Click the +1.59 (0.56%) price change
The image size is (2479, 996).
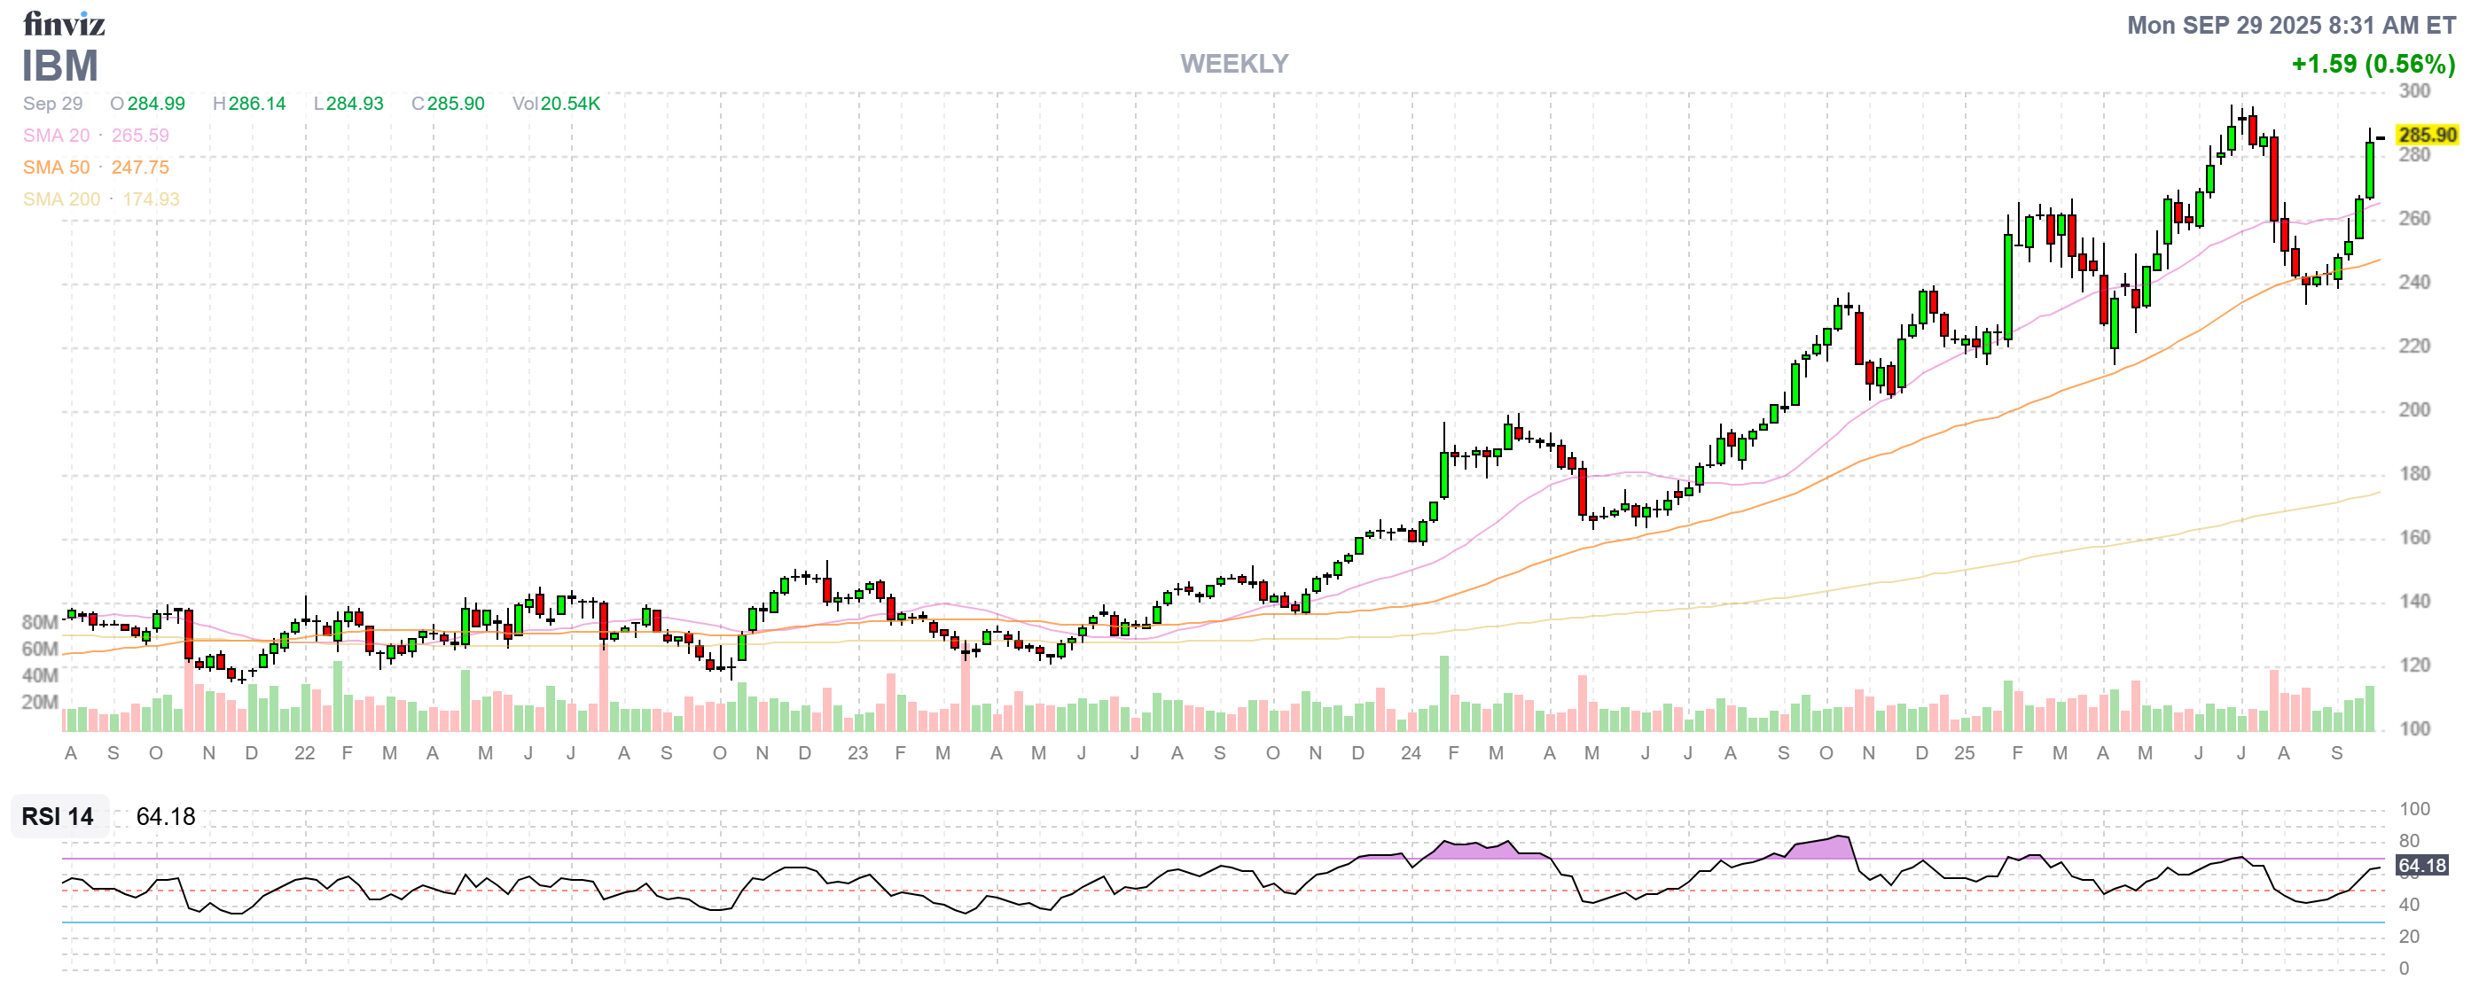click(x=2373, y=65)
